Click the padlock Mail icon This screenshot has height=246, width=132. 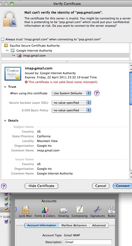(x=10, y=19)
